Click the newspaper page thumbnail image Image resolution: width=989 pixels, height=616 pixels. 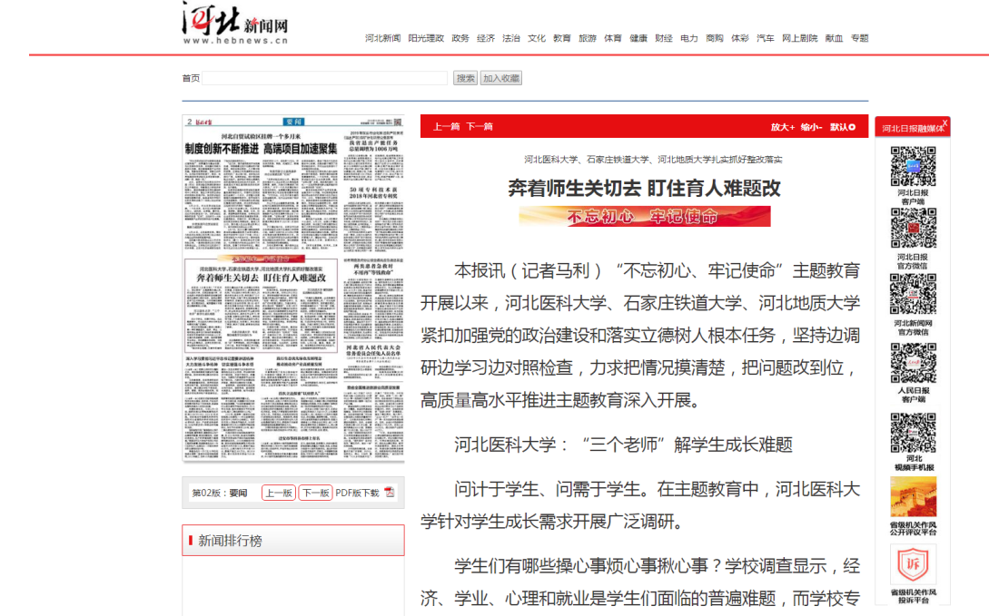(x=293, y=288)
